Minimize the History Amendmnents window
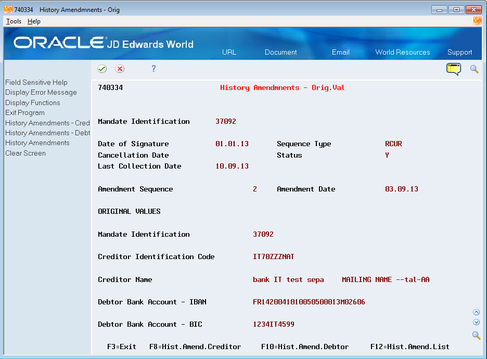The width and height of the screenshot is (487, 359). coord(439,10)
